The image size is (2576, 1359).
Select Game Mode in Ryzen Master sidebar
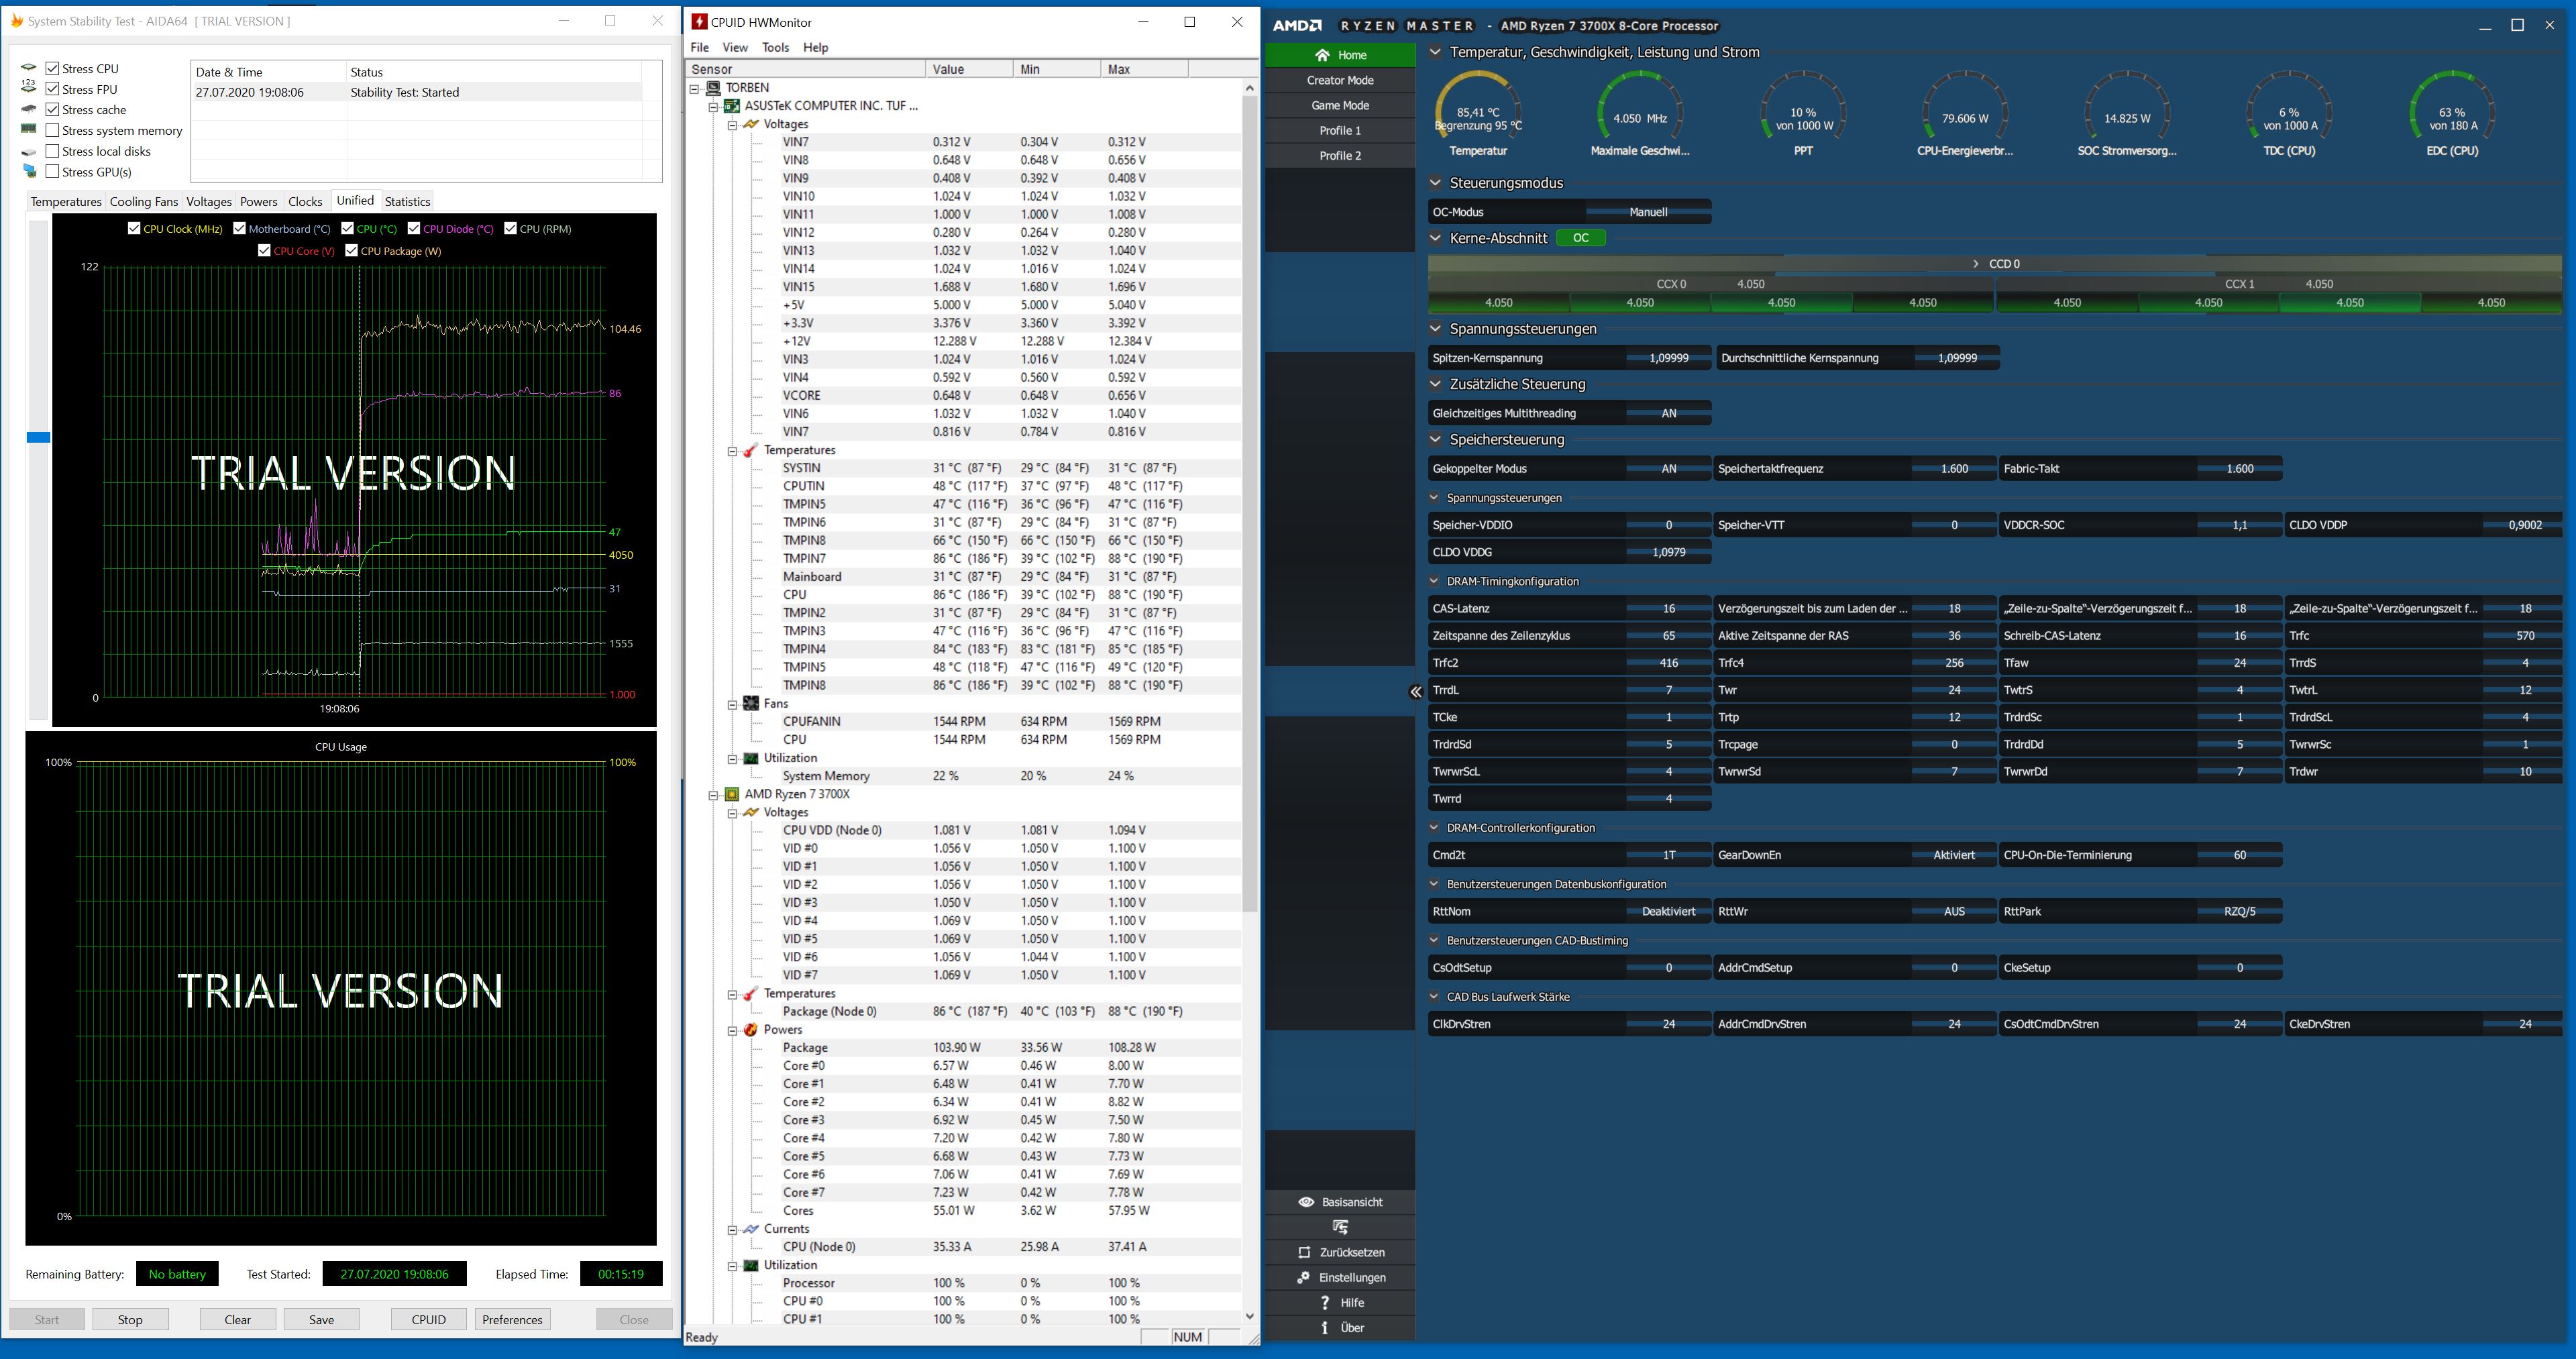[x=1340, y=105]
